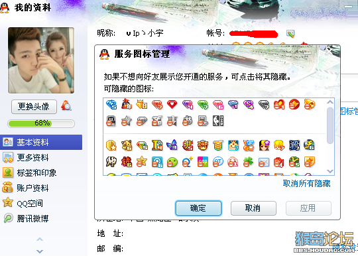358x256 pixels.
Task: Select the green striped shield icon
Action: pos(218,145)
